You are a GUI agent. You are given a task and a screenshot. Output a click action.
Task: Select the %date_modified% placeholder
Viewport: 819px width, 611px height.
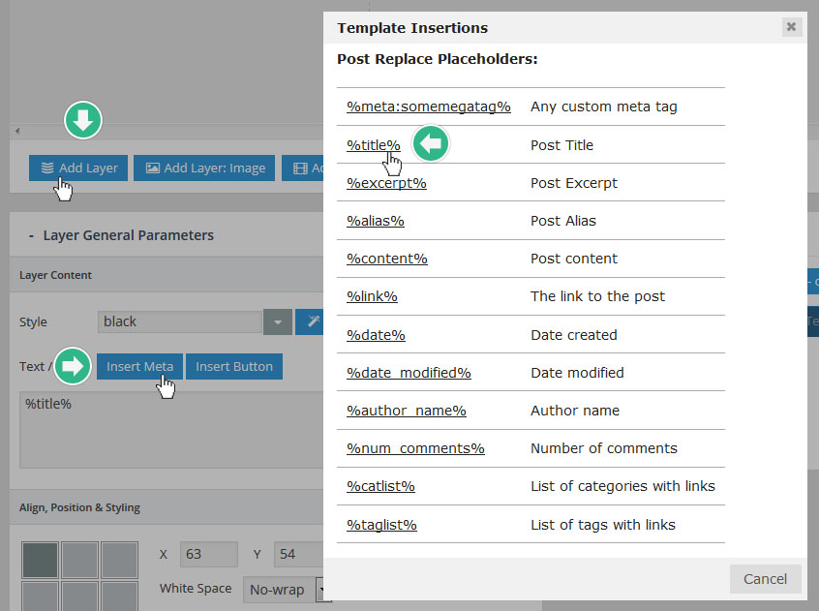pos(409,373)
